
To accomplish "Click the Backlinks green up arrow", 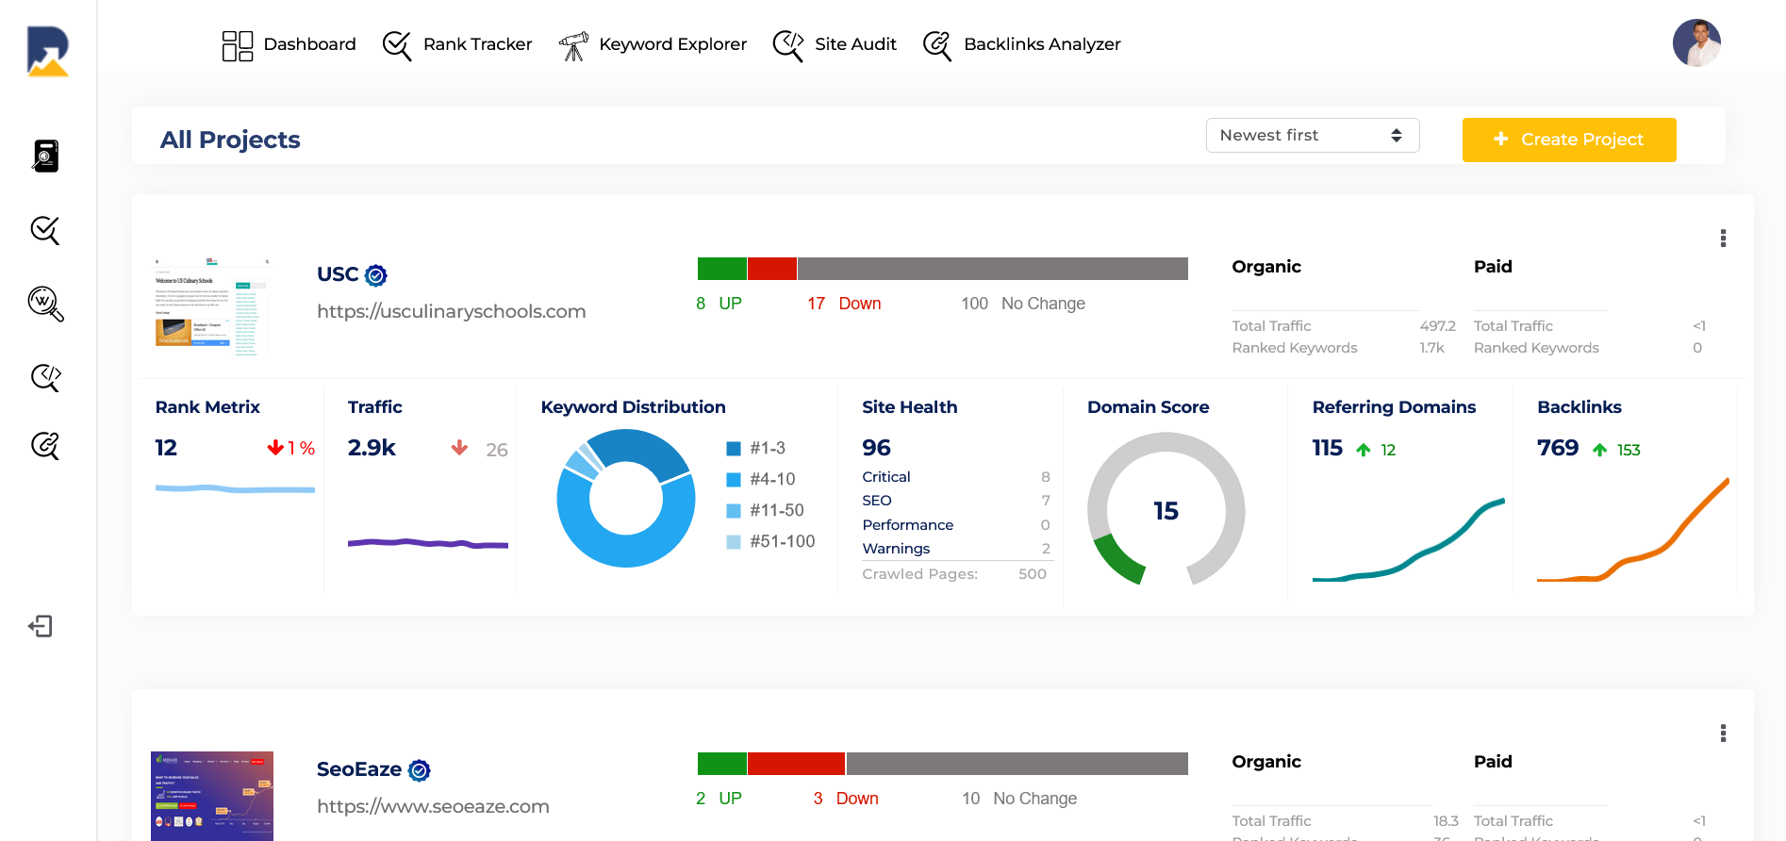I will tap(1600, 450).
